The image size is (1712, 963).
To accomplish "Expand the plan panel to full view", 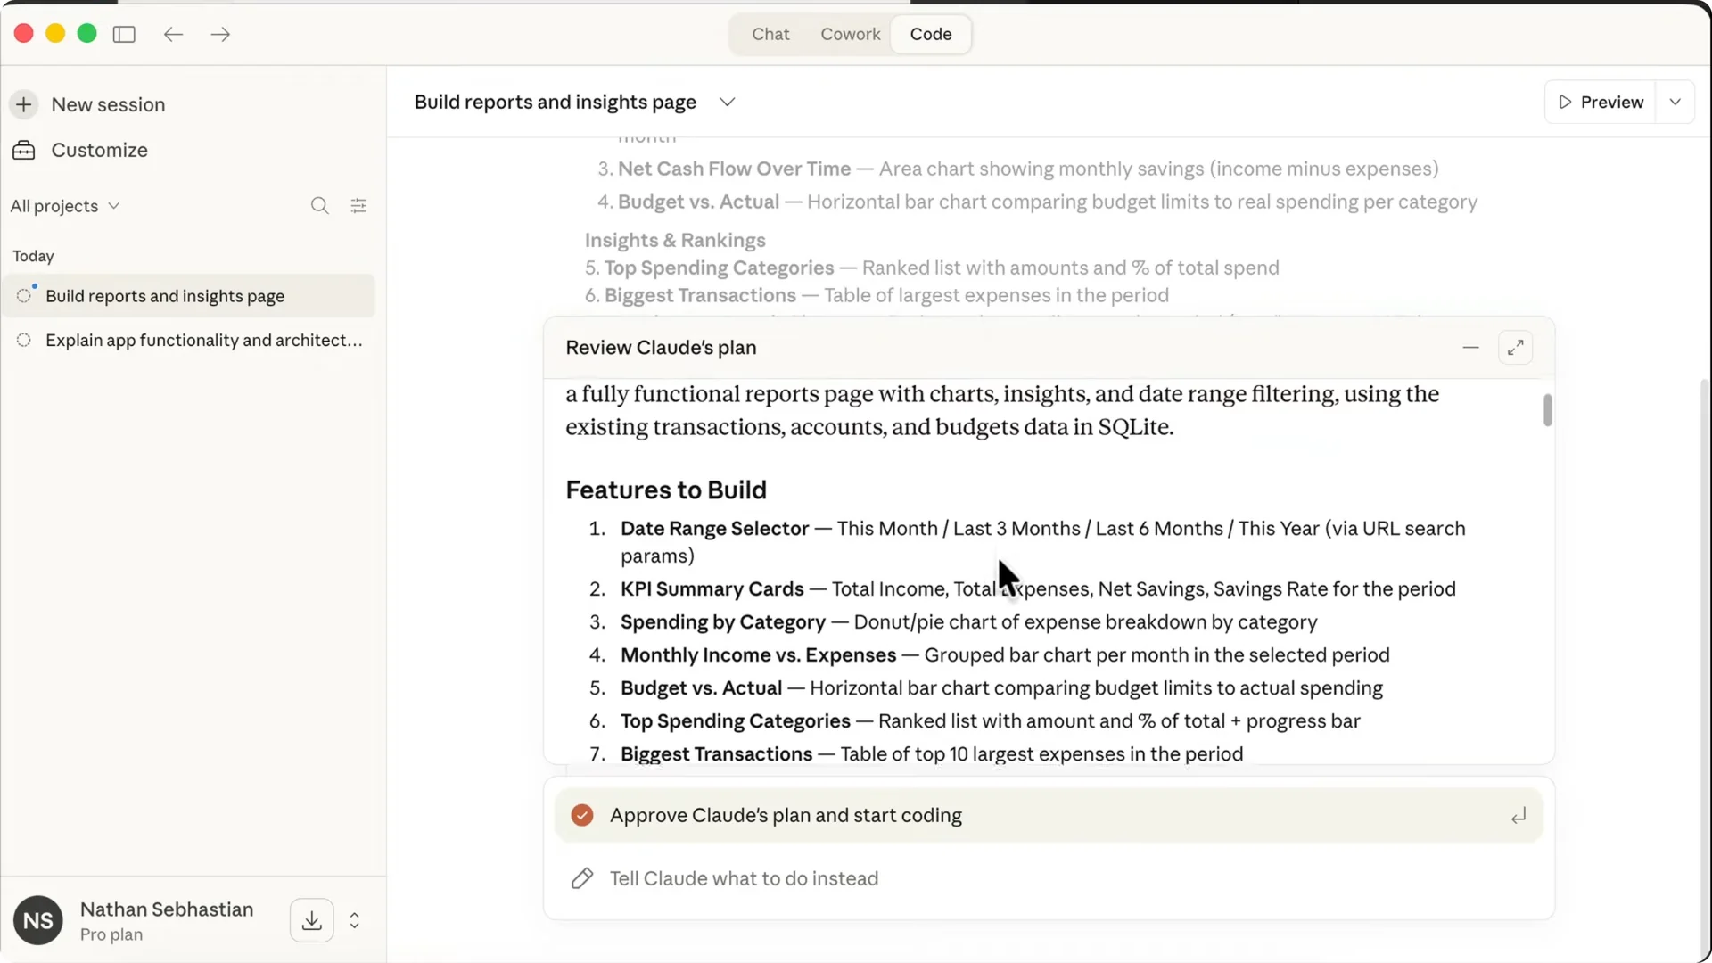I will click(1516, 347).
